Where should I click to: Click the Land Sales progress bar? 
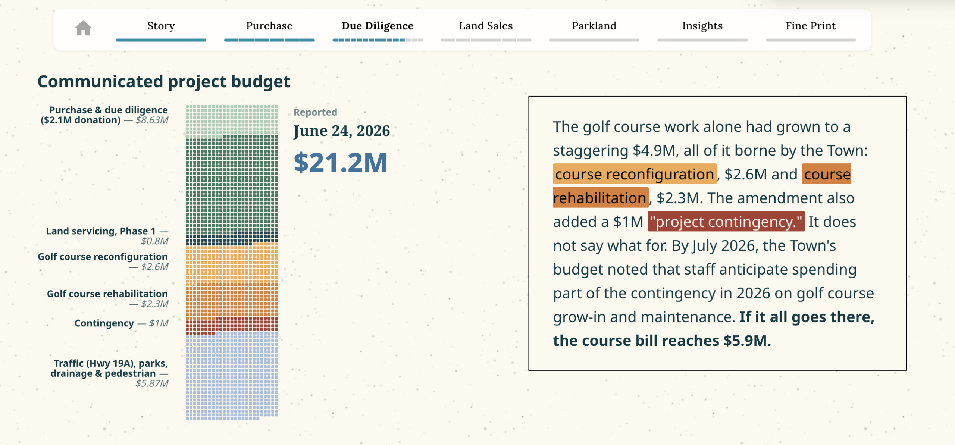486,40
